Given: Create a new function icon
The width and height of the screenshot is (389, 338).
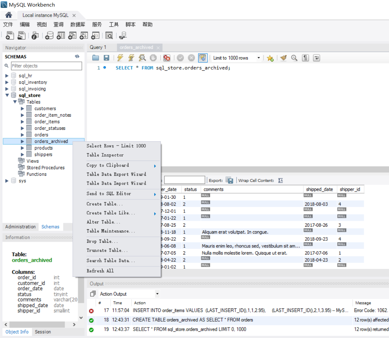Looking at the screenshot, I should (x=95, y=35).
